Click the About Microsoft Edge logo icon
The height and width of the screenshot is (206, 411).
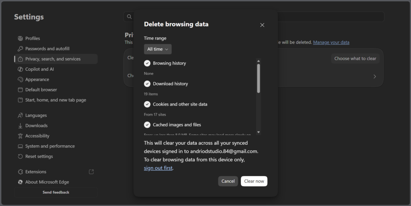point(20,182)
